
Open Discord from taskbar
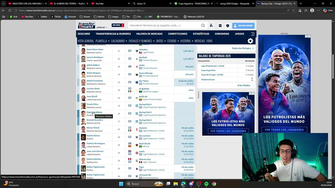coord(191,184)
